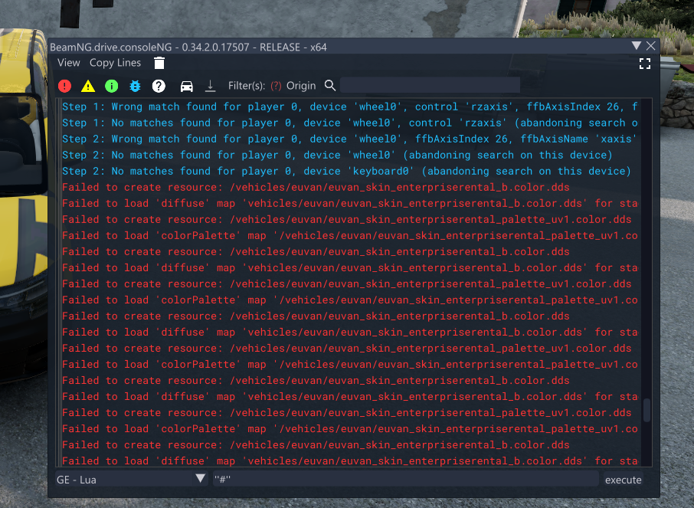This screenshot has height=508, width=694.
Task: Toggle the vehicle car log filter icon
Action: [x=187, y=86]
